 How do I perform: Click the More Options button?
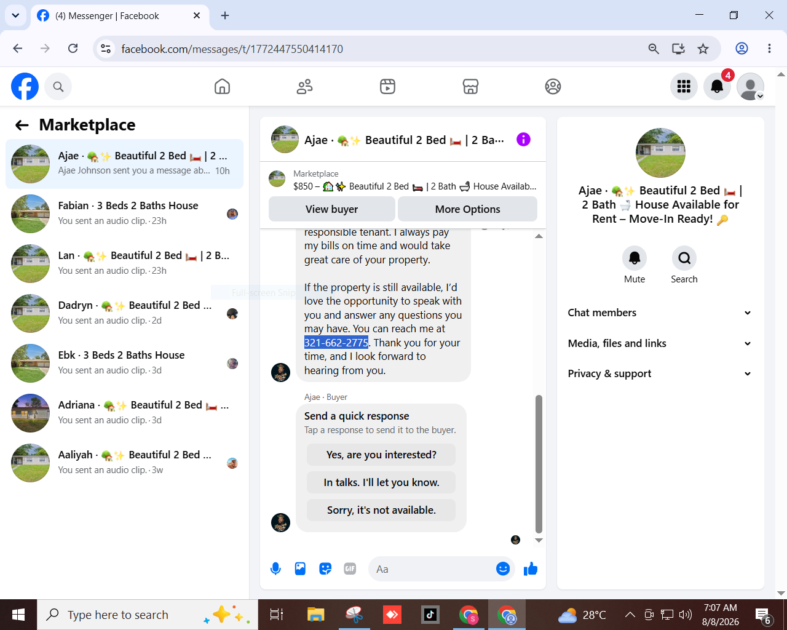[x=468, y=209]
